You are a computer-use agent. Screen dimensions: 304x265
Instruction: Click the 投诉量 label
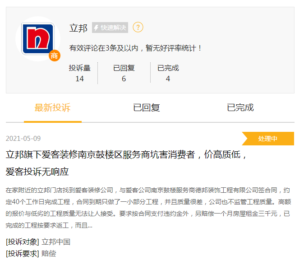(80, 68)
